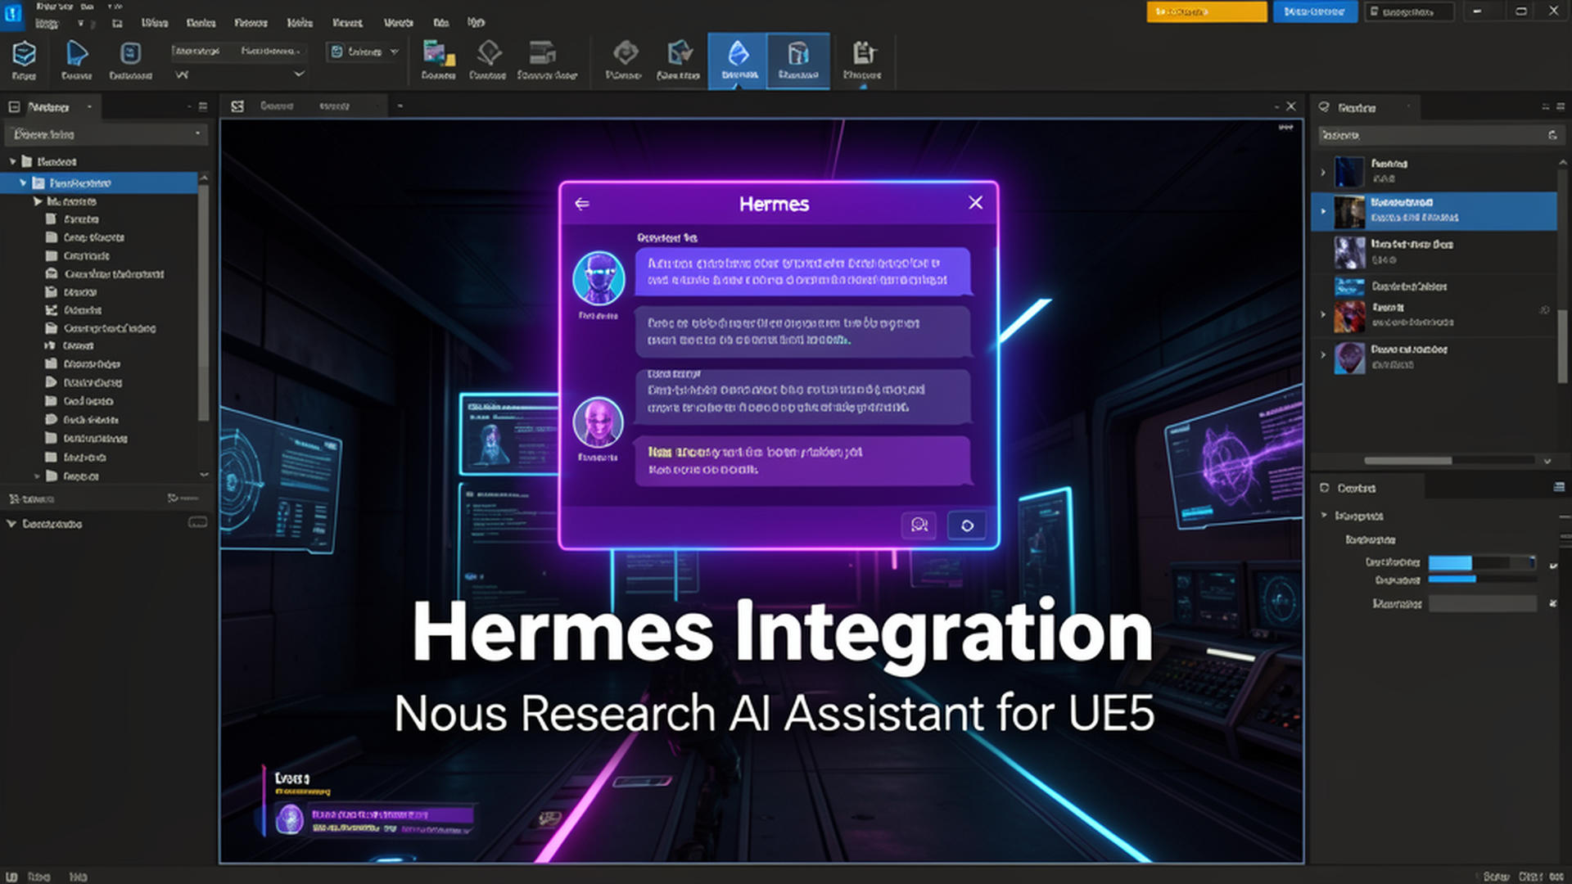Go back using the Hermes dialog arrow
The height and width of the screenshot is (884, 1572).
point(582,204)
